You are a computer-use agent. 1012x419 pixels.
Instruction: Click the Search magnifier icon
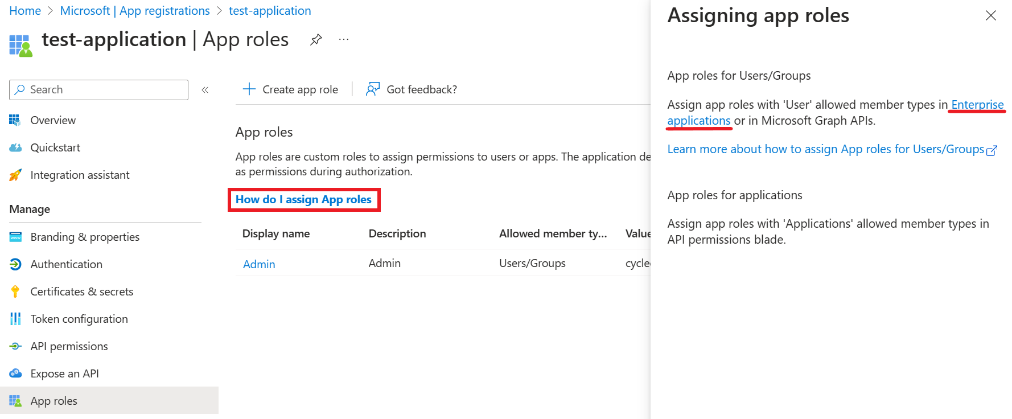point(20,89)
